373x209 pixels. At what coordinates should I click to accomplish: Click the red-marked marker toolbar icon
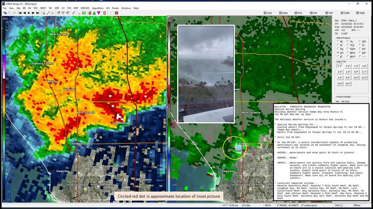(x=67, y=13)
